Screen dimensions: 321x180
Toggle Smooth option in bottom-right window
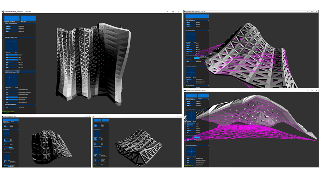(x=197, y=138)
